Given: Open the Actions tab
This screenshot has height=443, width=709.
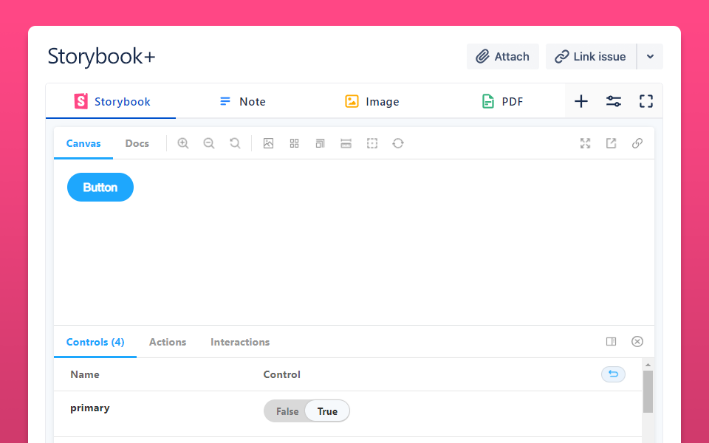Looking at the screenshot, I should coord(168,342).
